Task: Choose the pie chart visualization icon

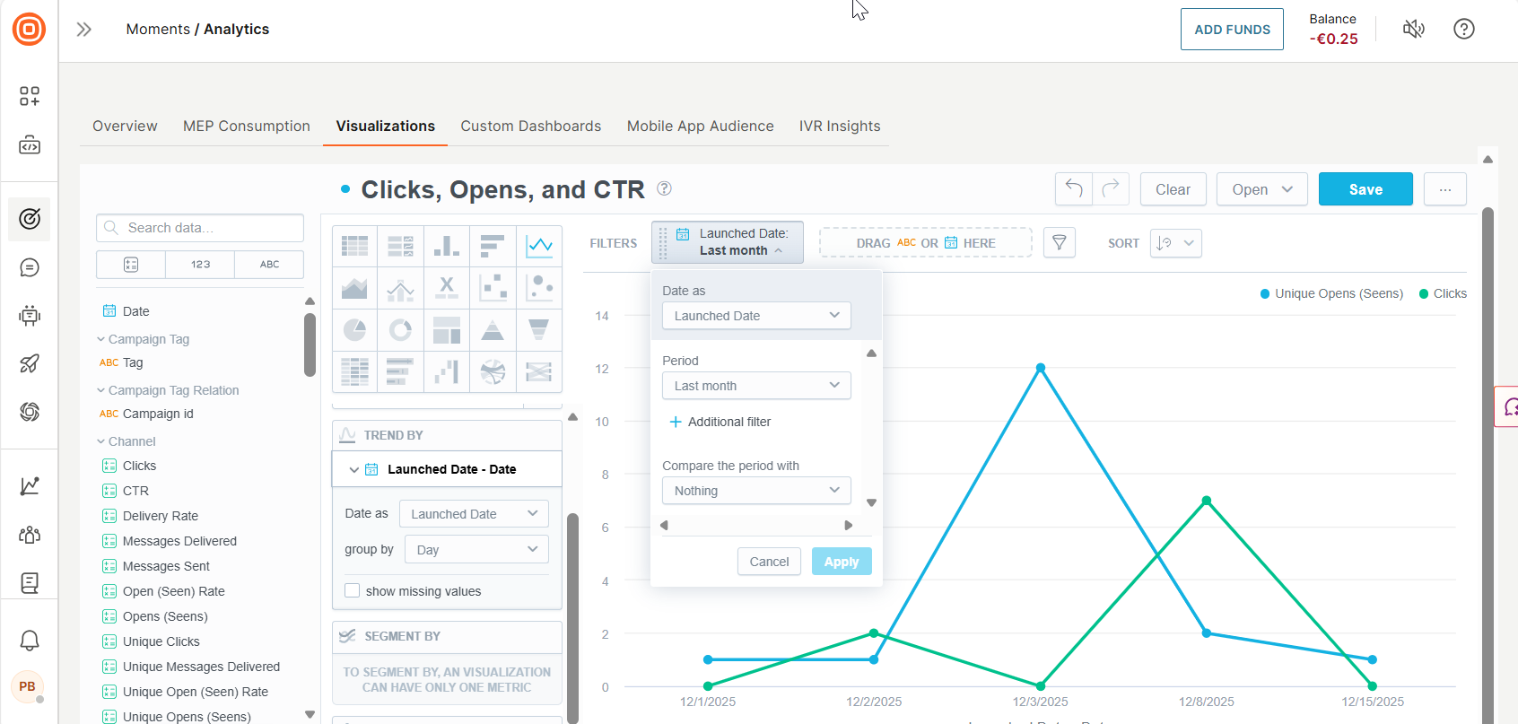Action: [x=355, y=330]
